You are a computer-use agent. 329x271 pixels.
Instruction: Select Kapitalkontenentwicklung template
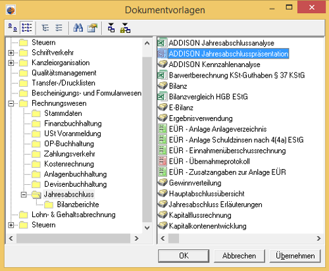(x=208, y=226)
